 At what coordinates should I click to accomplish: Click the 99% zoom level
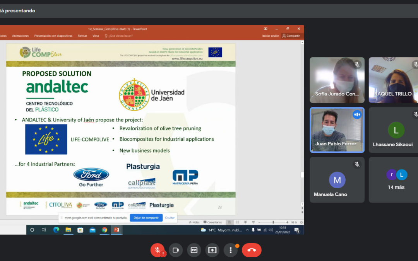294,222
